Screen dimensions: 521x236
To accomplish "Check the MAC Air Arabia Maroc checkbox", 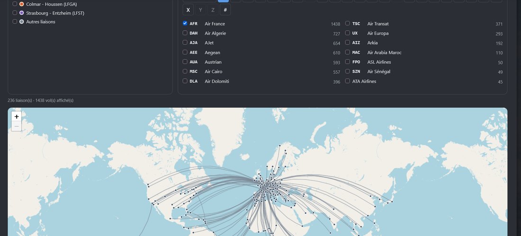I will 348,52.
